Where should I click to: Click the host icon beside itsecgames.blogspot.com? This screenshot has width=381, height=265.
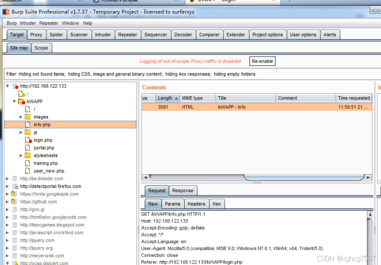[x=15, y=225]
